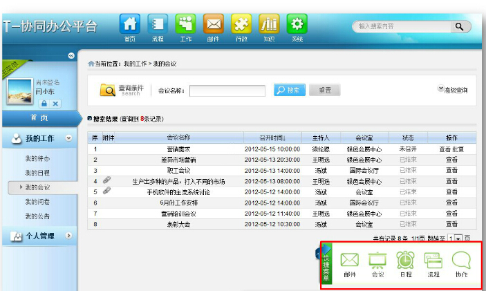Click the 国际会议厅 cell in row 3
This screenshot has height=291, width=486.
pyautogui.click(x=364, y=171)
